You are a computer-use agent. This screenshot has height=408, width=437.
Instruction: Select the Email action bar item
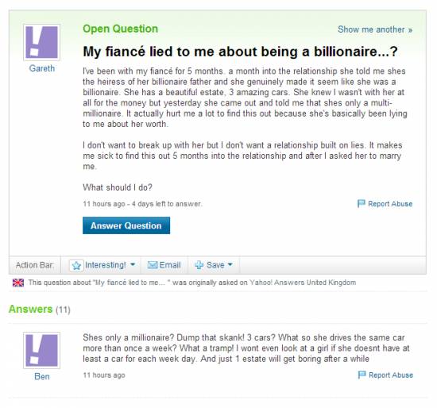click(x=164, y=265)
